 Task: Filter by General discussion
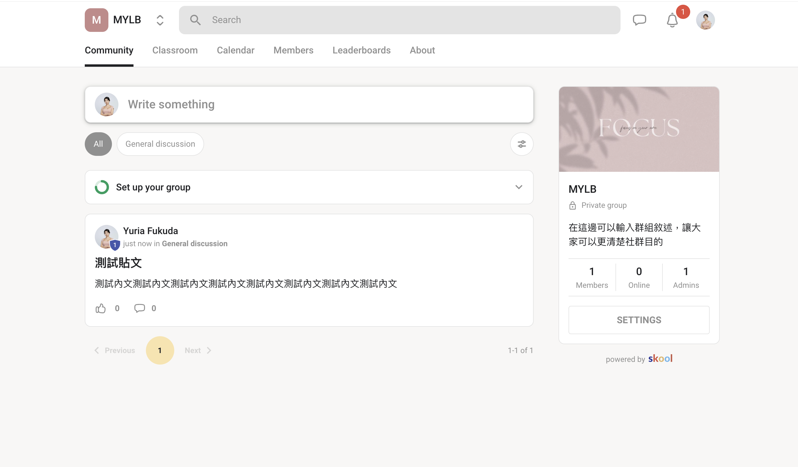(x=160, y=144)
